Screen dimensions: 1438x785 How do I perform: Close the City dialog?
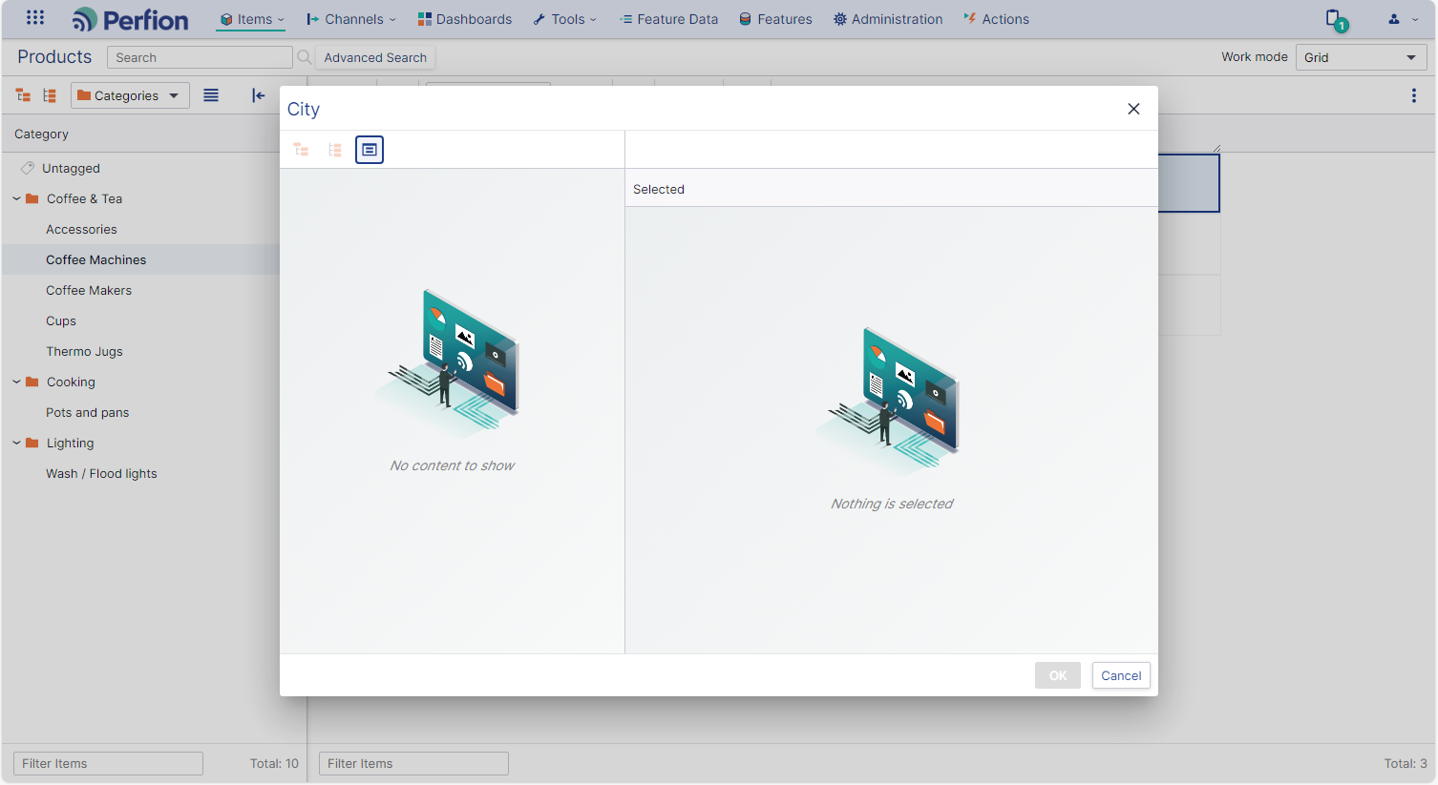tap(1133, 109)
